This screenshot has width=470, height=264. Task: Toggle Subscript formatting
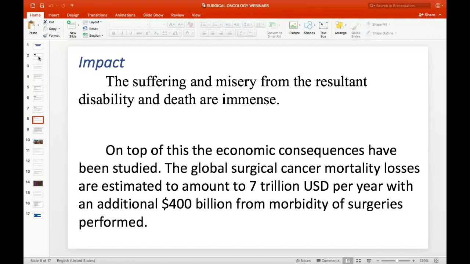click(x=156, y=33)
